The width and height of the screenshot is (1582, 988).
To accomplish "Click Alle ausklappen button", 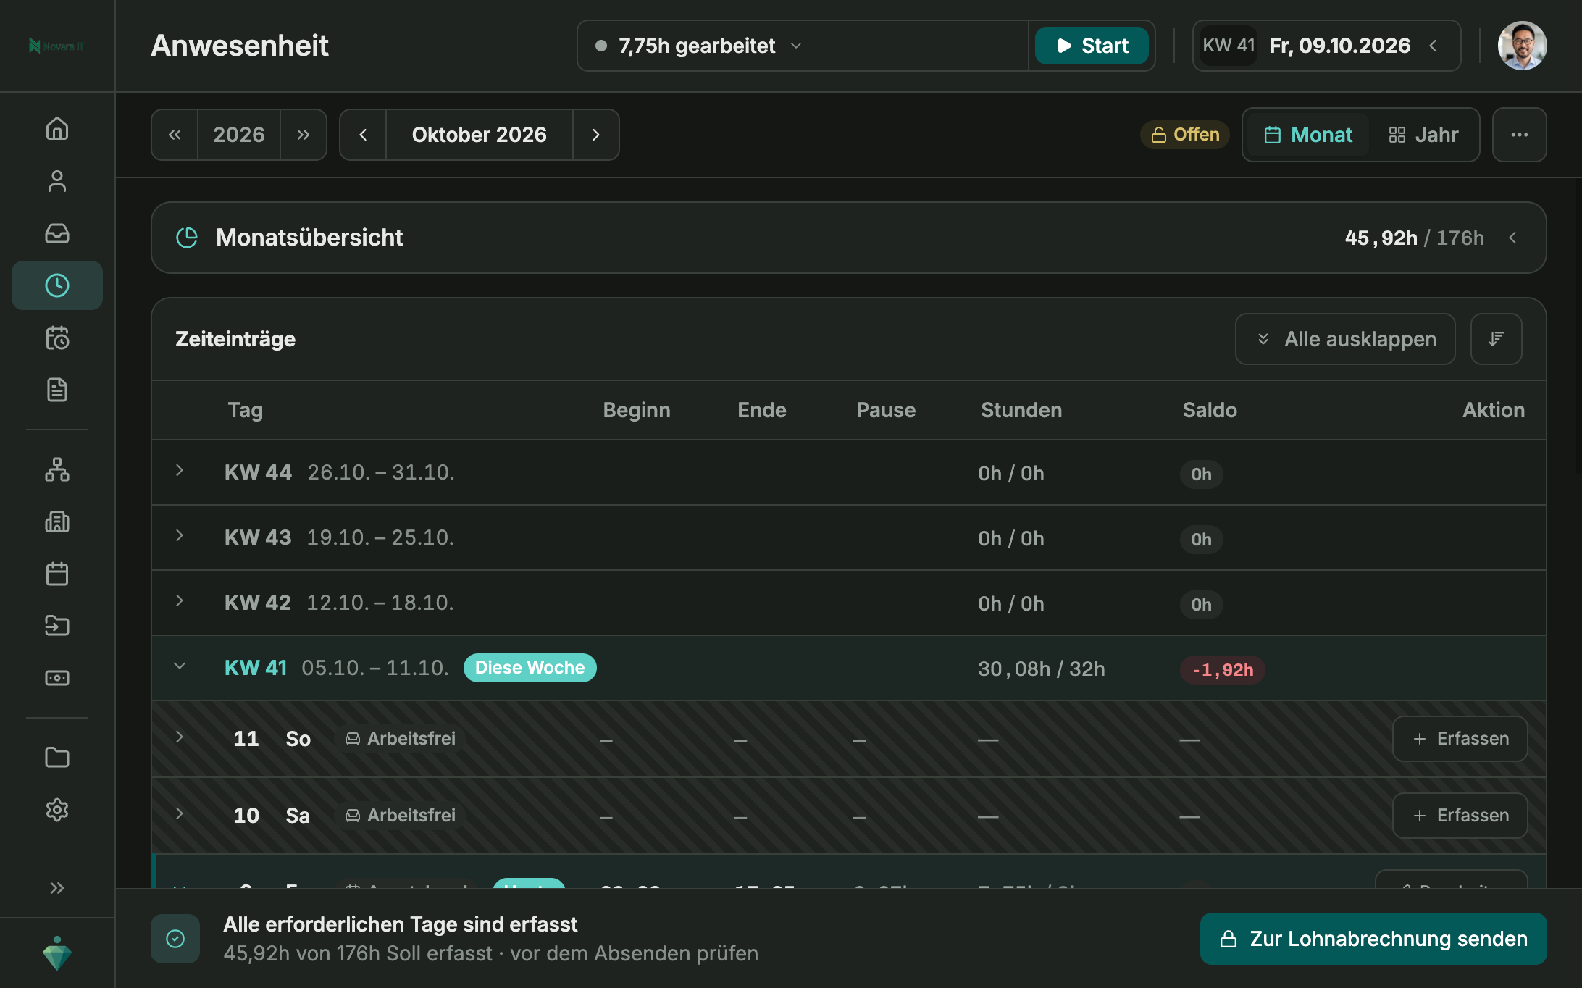I will coord(1345,339).
